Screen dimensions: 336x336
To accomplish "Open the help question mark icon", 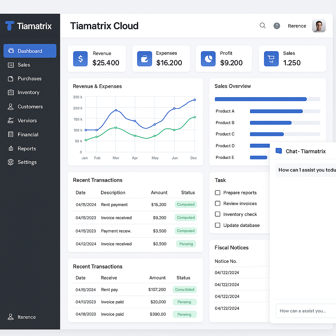I will [277, 26].
